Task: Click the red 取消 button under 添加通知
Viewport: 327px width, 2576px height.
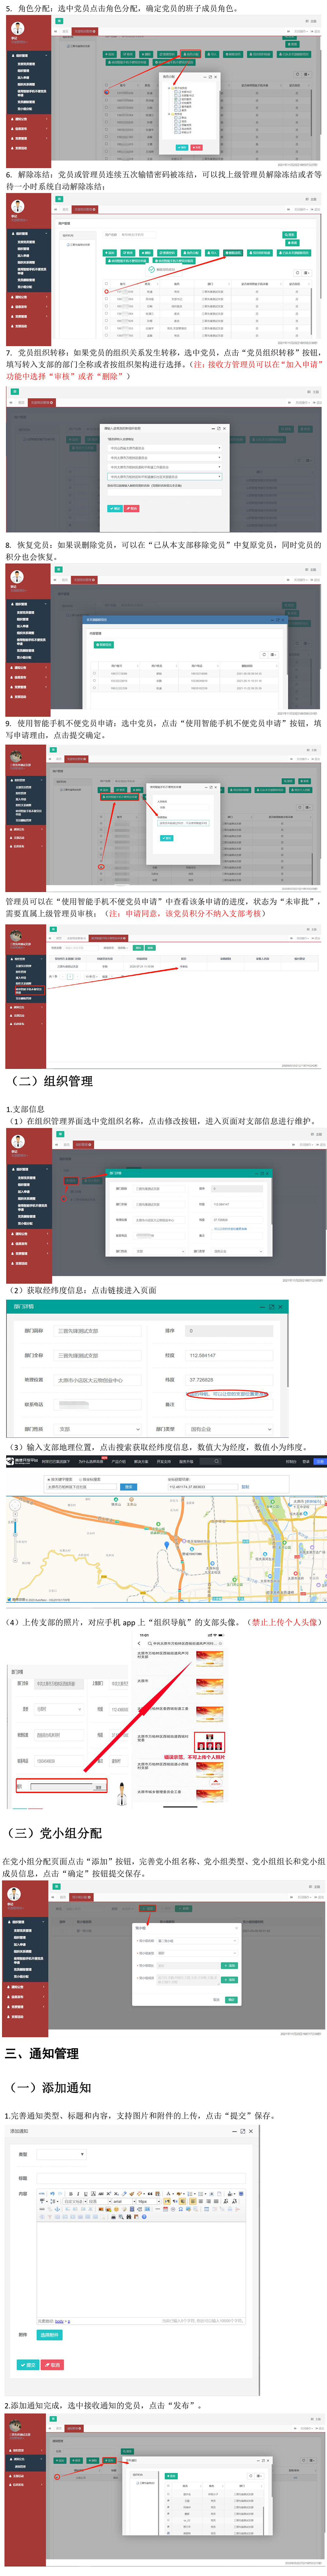Action: tap(52, 2365)
